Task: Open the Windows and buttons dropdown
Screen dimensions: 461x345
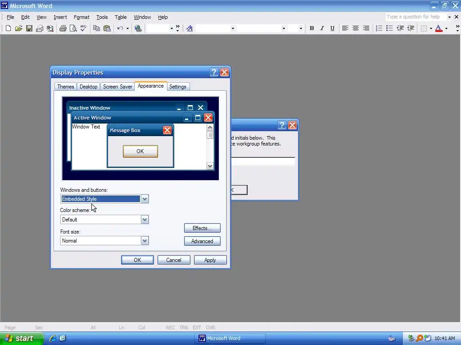Action: point(145,199)
